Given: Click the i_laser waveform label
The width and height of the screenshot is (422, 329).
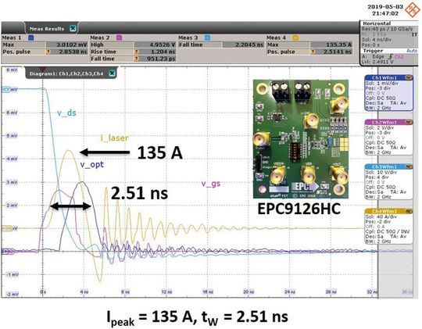Looking at the screenshot, I should point(114,138).
